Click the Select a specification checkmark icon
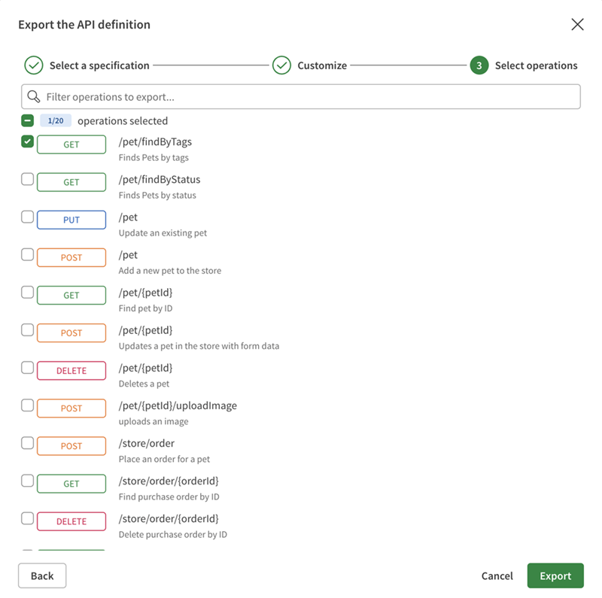The width and height of the screenshot is (602, 598). click(x=34, y=65)
